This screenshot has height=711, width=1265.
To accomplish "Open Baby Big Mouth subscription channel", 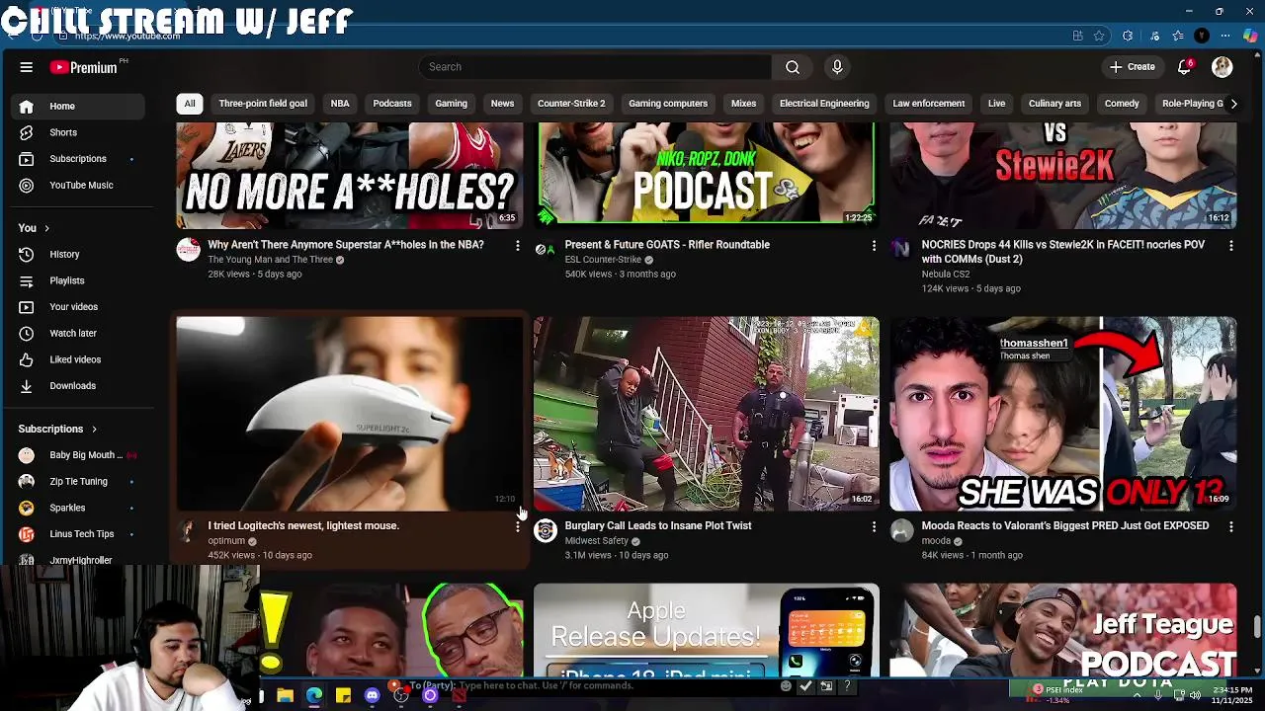I will (78, 455).
